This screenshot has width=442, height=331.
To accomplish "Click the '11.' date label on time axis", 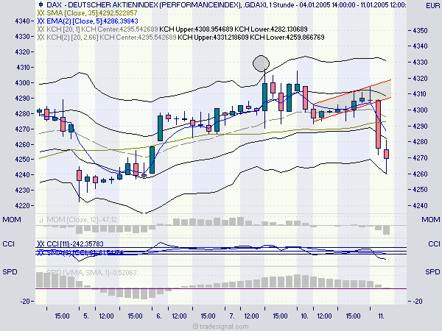I will coord(381,316).
